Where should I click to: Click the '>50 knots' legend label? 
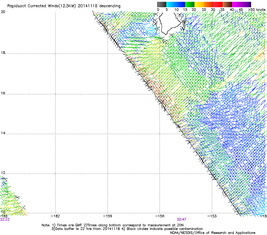tap(257, 10)
